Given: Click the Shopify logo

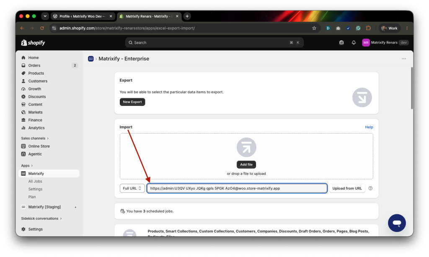Looking at the screenshot, I should pos(33,43).
